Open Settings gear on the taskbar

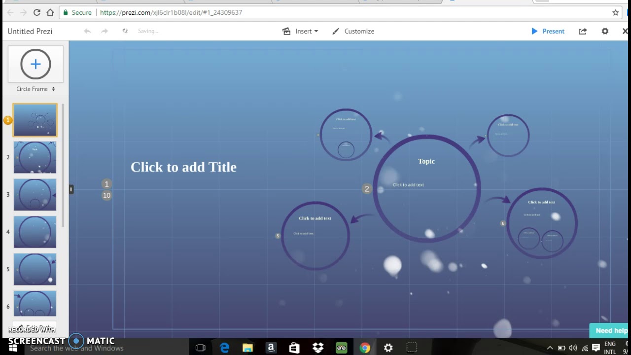(388, 348)
